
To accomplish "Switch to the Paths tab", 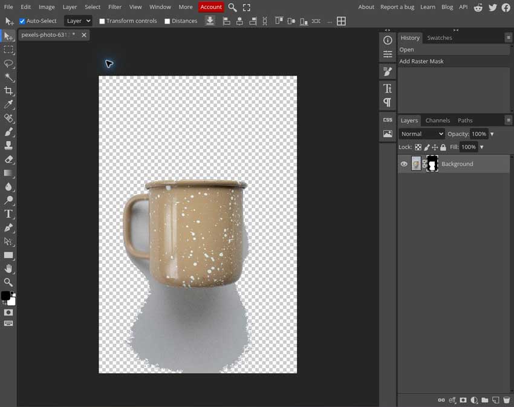I will [465, 120].
